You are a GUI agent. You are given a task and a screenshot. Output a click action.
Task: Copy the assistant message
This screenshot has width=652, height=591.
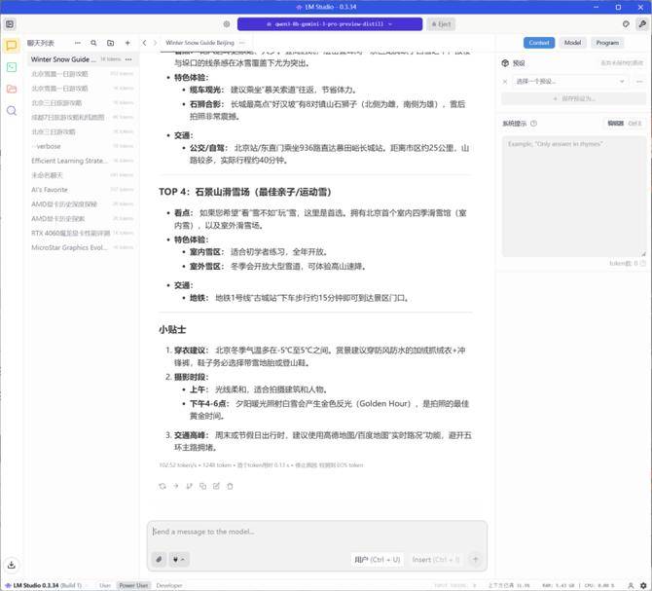[200, 486]
